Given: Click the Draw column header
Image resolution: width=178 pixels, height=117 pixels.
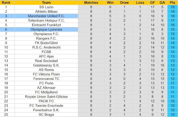Looking at the screenshot, I should pos(124,3).
